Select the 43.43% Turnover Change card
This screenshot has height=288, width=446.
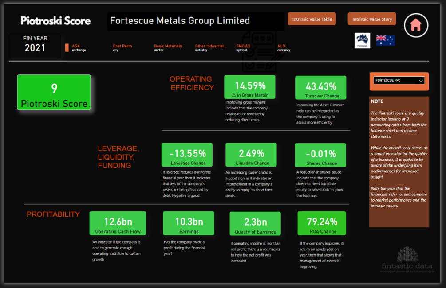coord(320,87)
